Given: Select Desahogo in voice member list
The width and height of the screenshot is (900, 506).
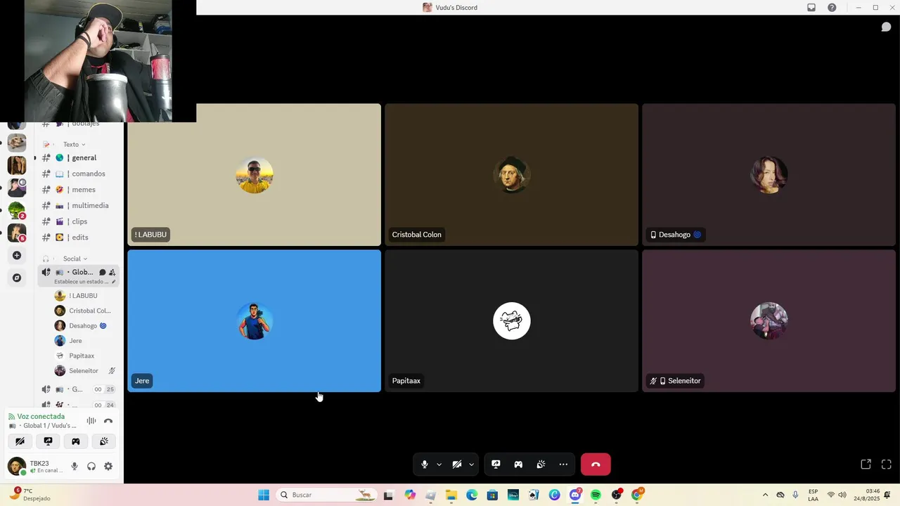Looking at the screenshot, I should point(85,326).
